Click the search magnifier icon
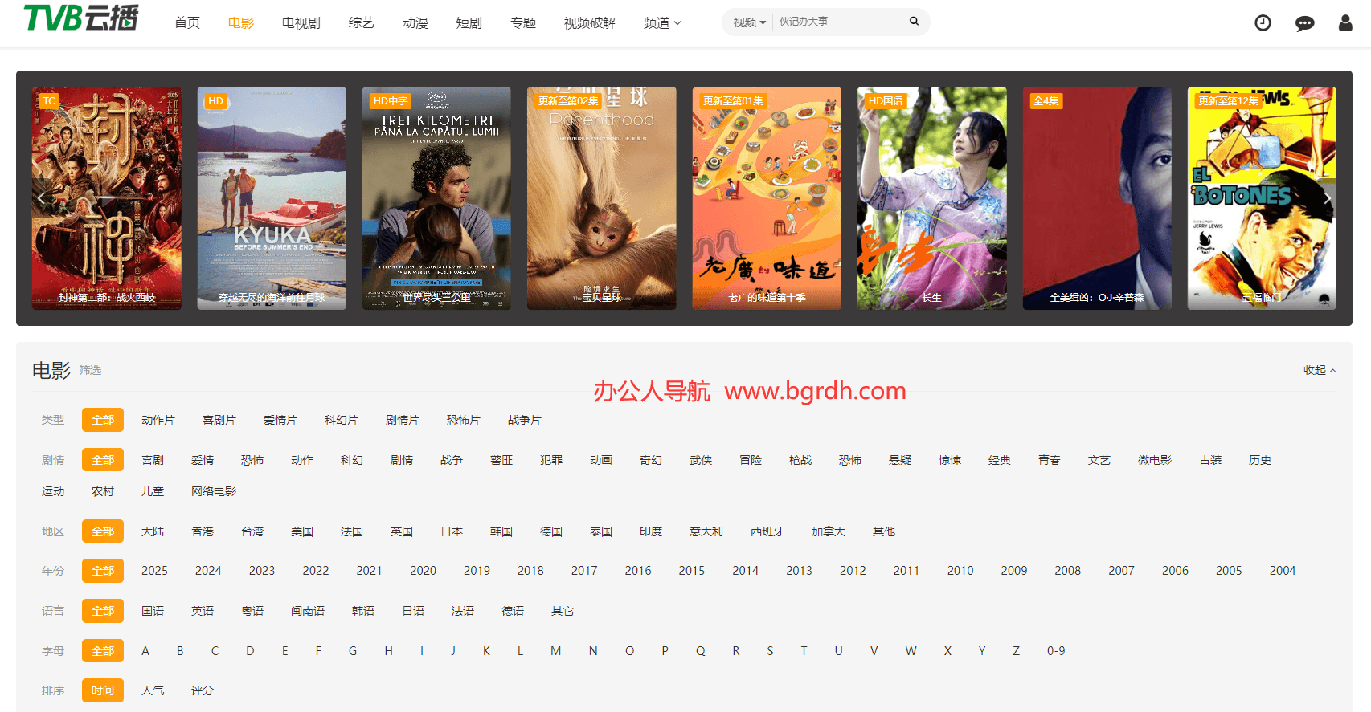Screen dimensions: 1371x712 pos(914,22)
